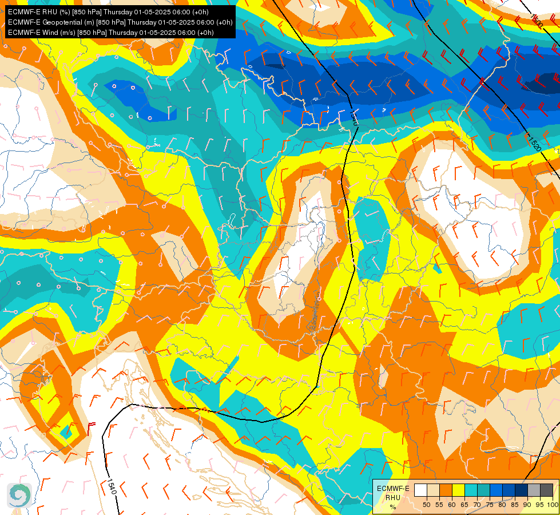
Task: Select the beige 50–55% legend swatch
Action: [x=433, y=490]
